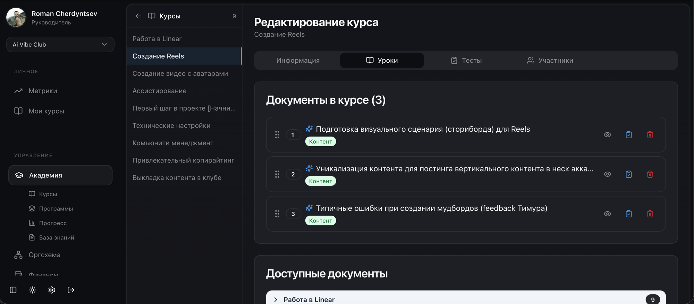Switch to the Тесты tab
694x304 pixels.
(x=466, y=60)
